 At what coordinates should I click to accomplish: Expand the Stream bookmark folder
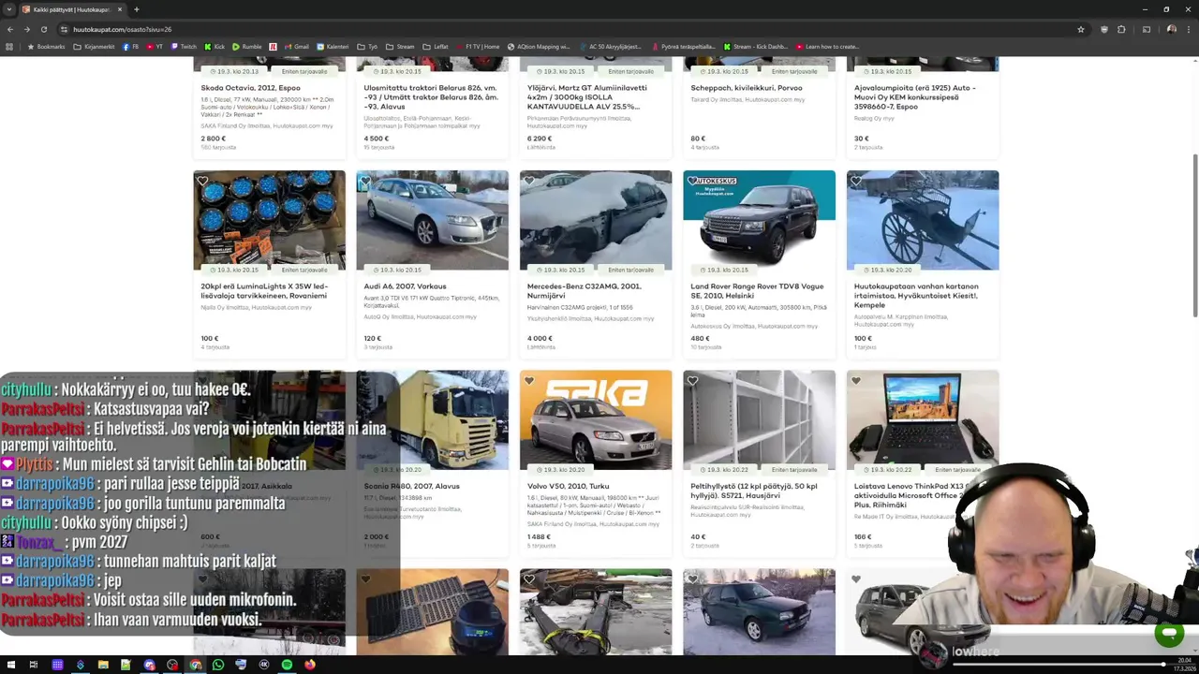coord(400,46)
